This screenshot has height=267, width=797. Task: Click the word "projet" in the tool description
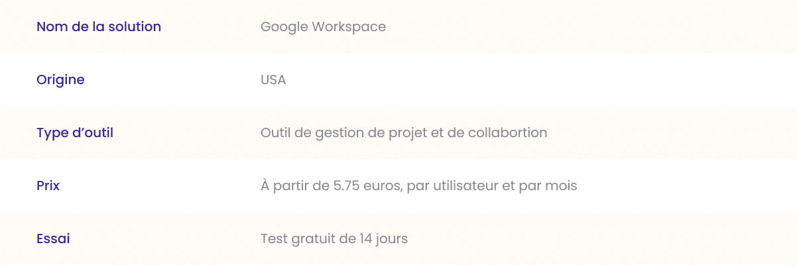click(406, 133)
